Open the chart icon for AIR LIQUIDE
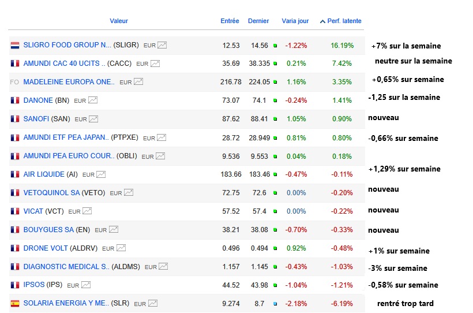This screenshot has width=473, height=313. tap(101, 174)
